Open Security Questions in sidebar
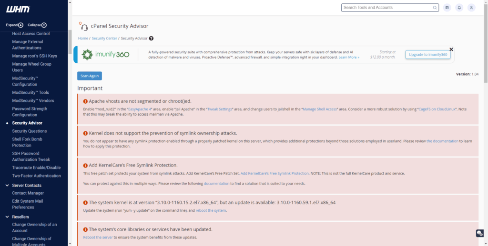The image size is (488, 246). (30, 131)
